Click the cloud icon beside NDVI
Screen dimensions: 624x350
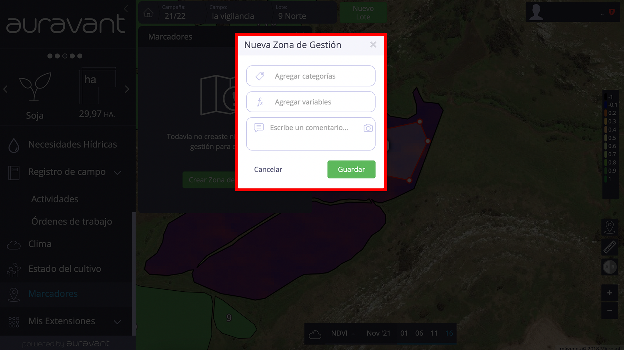(x=315, y=334)
